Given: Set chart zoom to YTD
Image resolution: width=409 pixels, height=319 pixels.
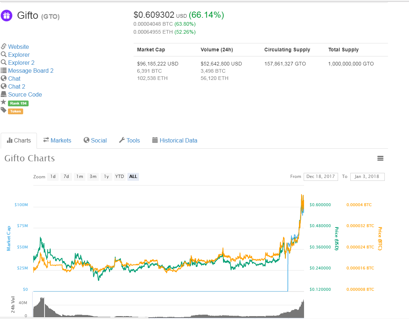Looking at the screenshot, I should (x=119, y=176).
